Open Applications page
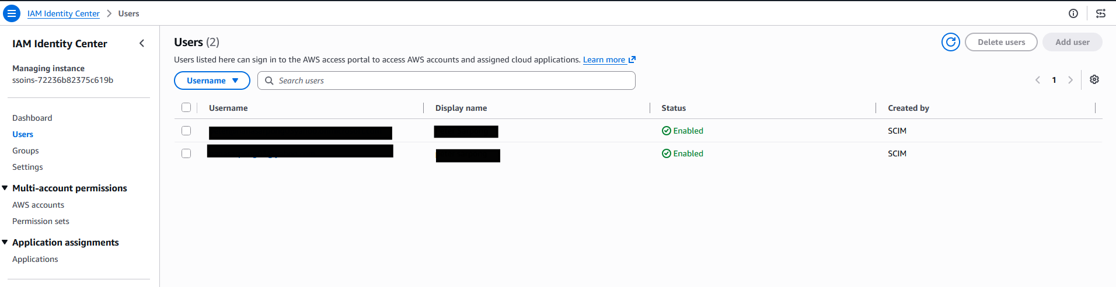This screenshot has width=1116, height=287. (x=35, y=259)
